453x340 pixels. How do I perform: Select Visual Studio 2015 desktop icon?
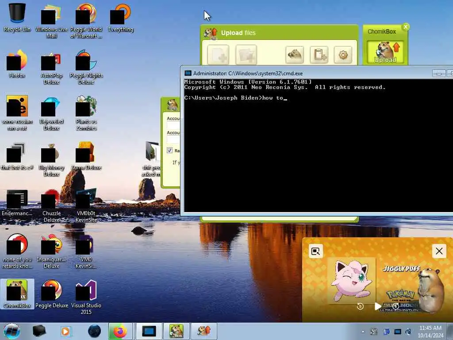coord(86,297)
